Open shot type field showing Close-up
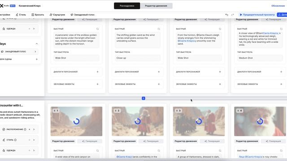Image resolution: width=287 pixels, height=161 pixels. [138, 58]
